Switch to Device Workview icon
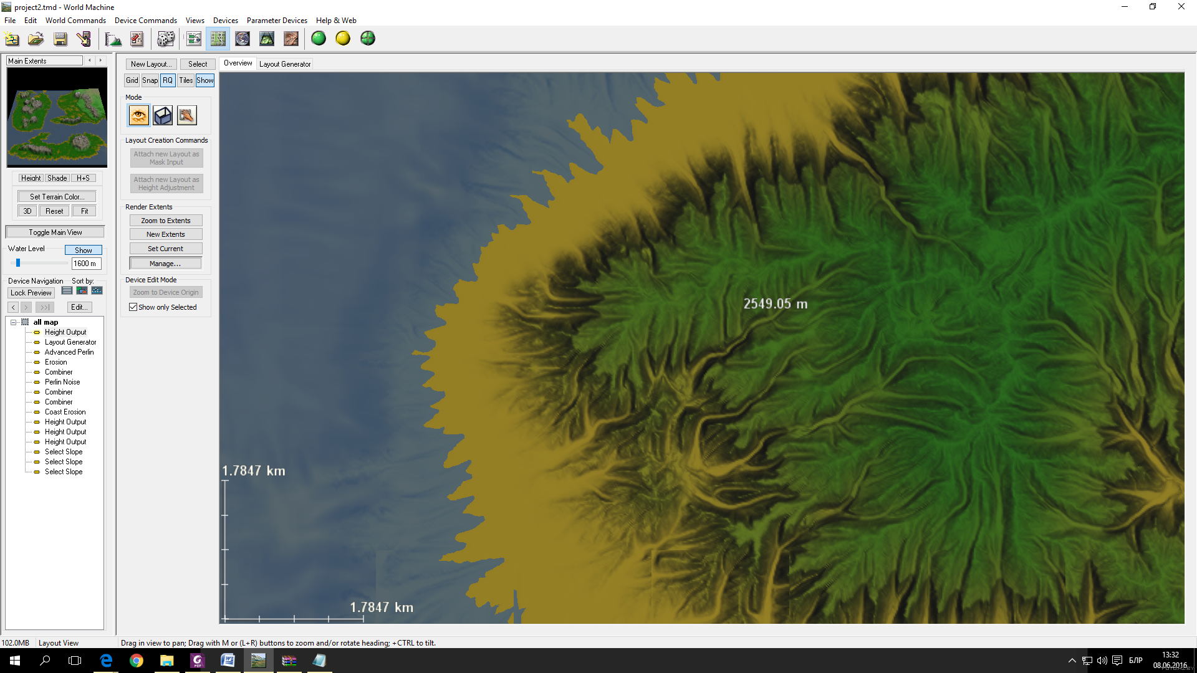 tap(194, 39)
